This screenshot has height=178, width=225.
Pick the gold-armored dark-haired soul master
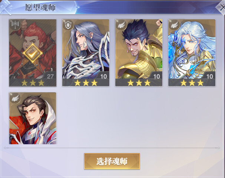pyautogui.click(x=139, y=53)
